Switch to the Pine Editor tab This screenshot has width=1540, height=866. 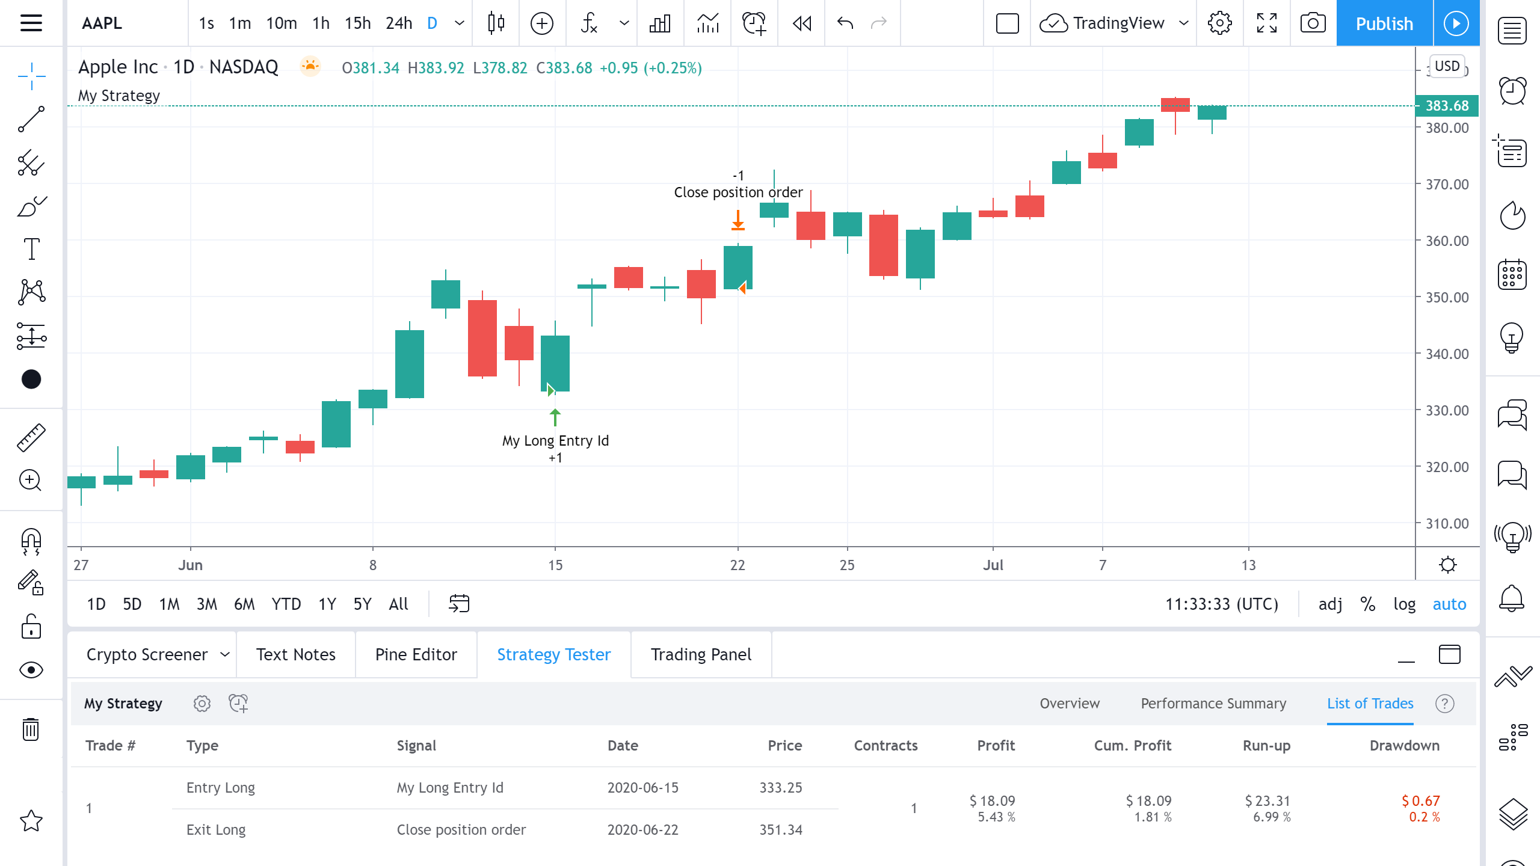(x=416, y=654)
